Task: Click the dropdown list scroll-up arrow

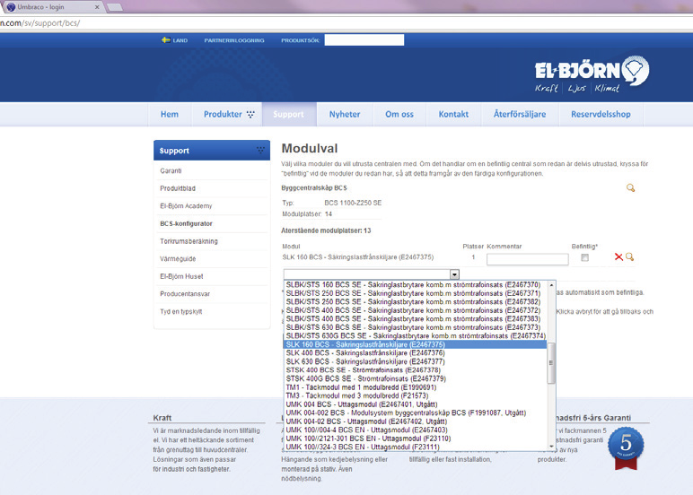Action: pyautogui.click(x=551, y=285)
